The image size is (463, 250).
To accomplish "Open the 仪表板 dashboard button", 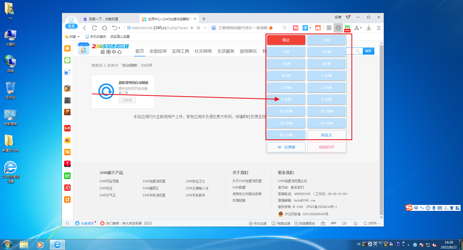I will point(286,147).
